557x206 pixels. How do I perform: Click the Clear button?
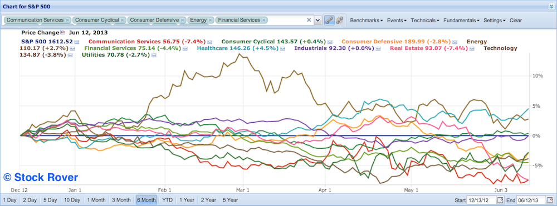tap(516, 21)
